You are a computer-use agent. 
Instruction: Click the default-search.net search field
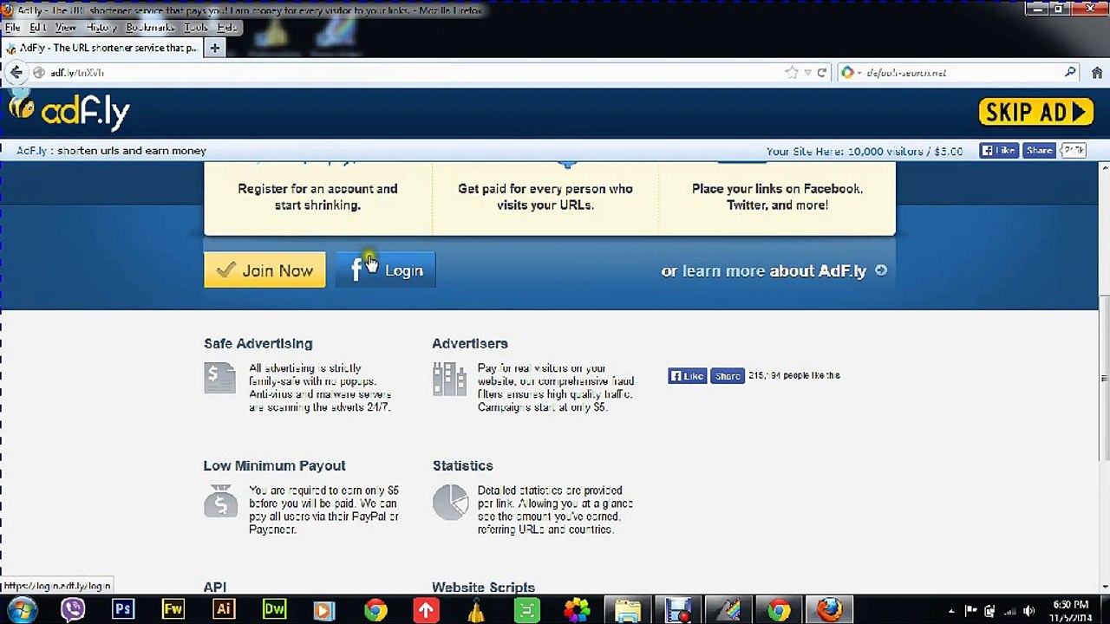(x=959, y=73)
